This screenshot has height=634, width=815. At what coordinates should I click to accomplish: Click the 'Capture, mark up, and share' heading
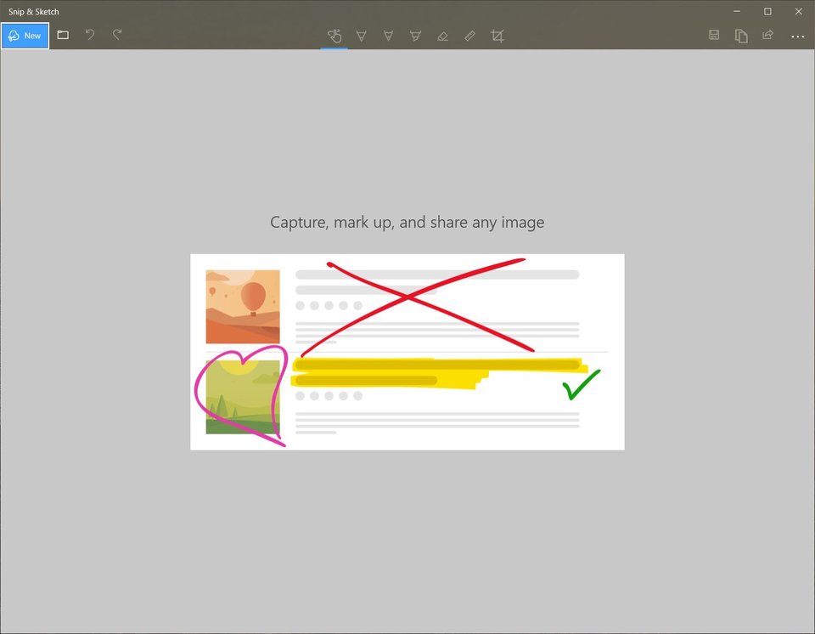(x=407, y=223)
